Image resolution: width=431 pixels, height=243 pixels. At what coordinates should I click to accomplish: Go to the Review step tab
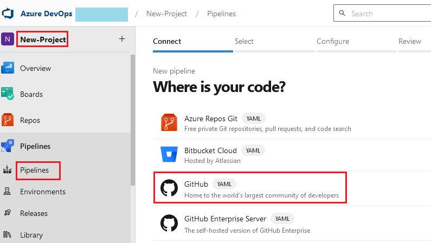click(409, 42)
